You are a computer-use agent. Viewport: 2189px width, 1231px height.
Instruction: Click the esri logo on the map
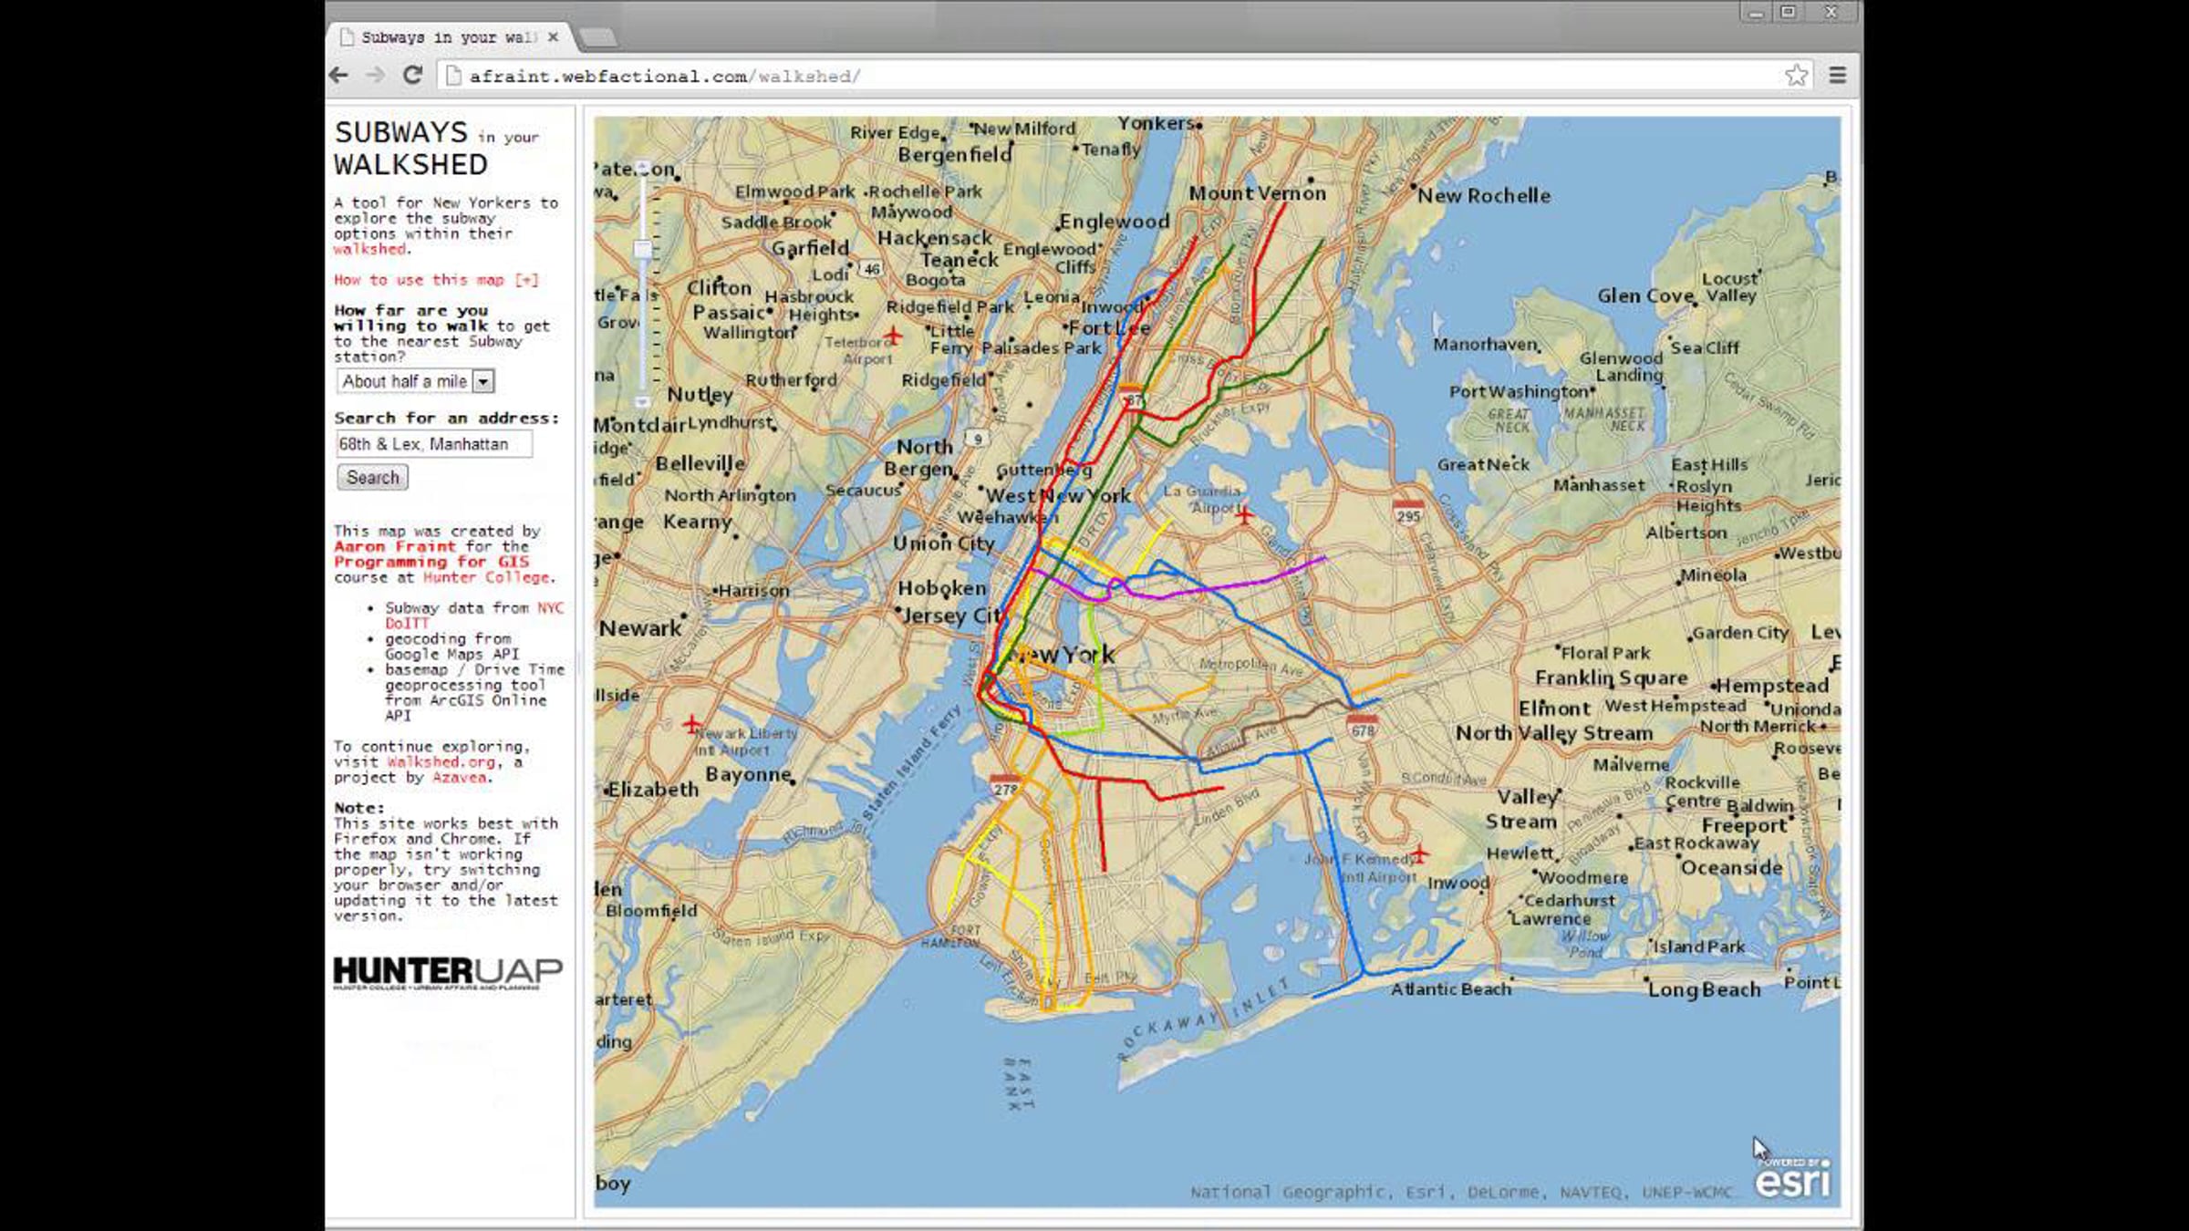(x=1792, y=1179)
